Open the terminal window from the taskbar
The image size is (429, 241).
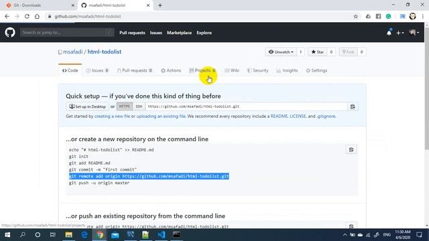tap(176, 235)
